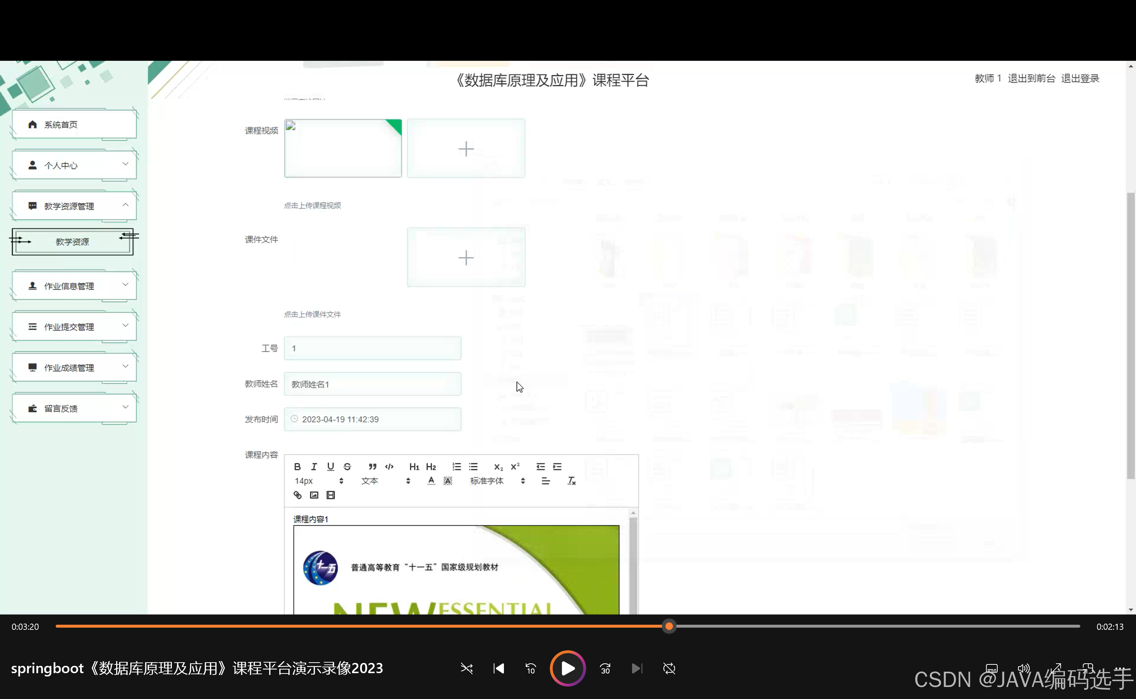
Task: Focus the 教师姓名 input field
Action: tap(372, 384)
